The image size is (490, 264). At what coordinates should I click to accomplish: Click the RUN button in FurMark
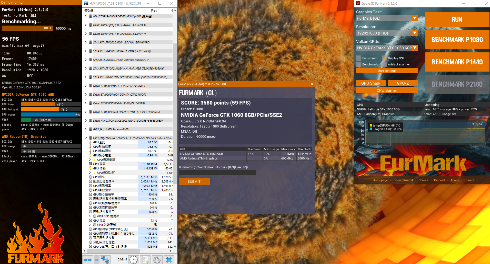457,19
